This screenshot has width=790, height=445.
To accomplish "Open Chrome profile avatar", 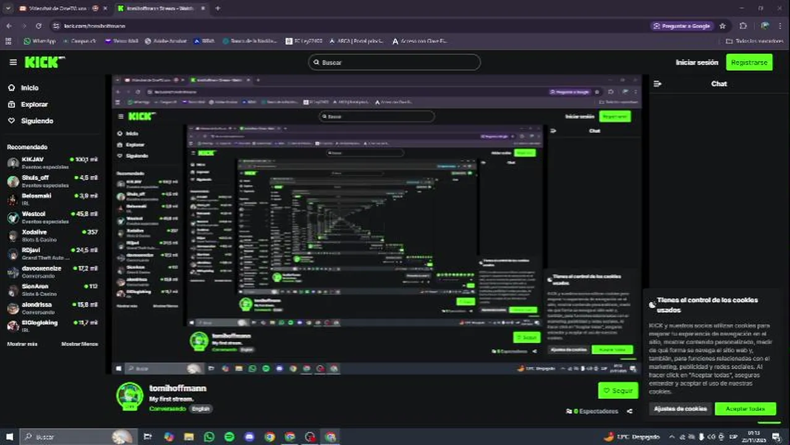I will click(x=765, y=26).
